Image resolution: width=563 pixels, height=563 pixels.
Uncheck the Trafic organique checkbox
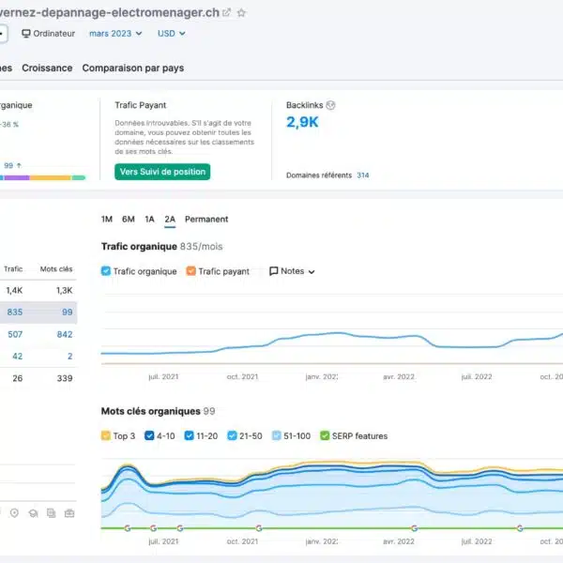(107, 271)
